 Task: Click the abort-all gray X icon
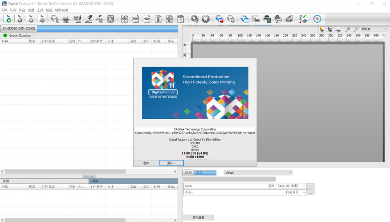tap(195, 19)
